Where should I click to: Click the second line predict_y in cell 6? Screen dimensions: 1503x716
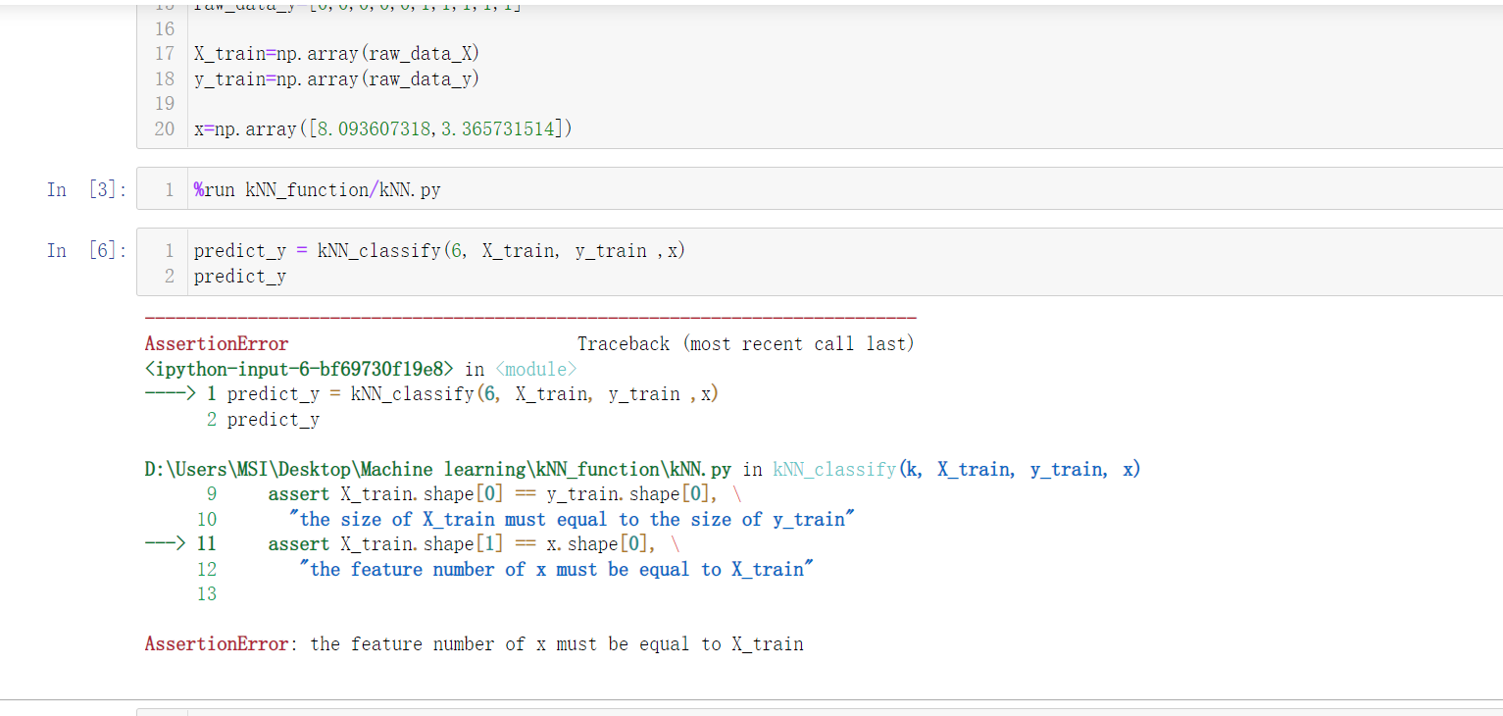click(240, 277)
